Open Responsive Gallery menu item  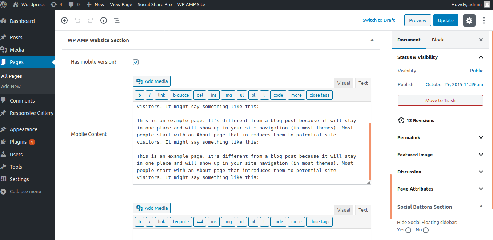(27, 113)
